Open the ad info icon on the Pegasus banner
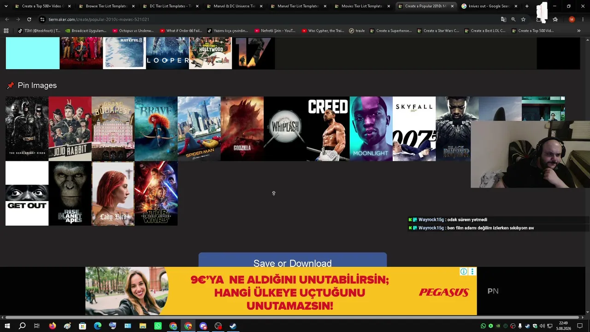Screen dimensions: 590x332 464,272
